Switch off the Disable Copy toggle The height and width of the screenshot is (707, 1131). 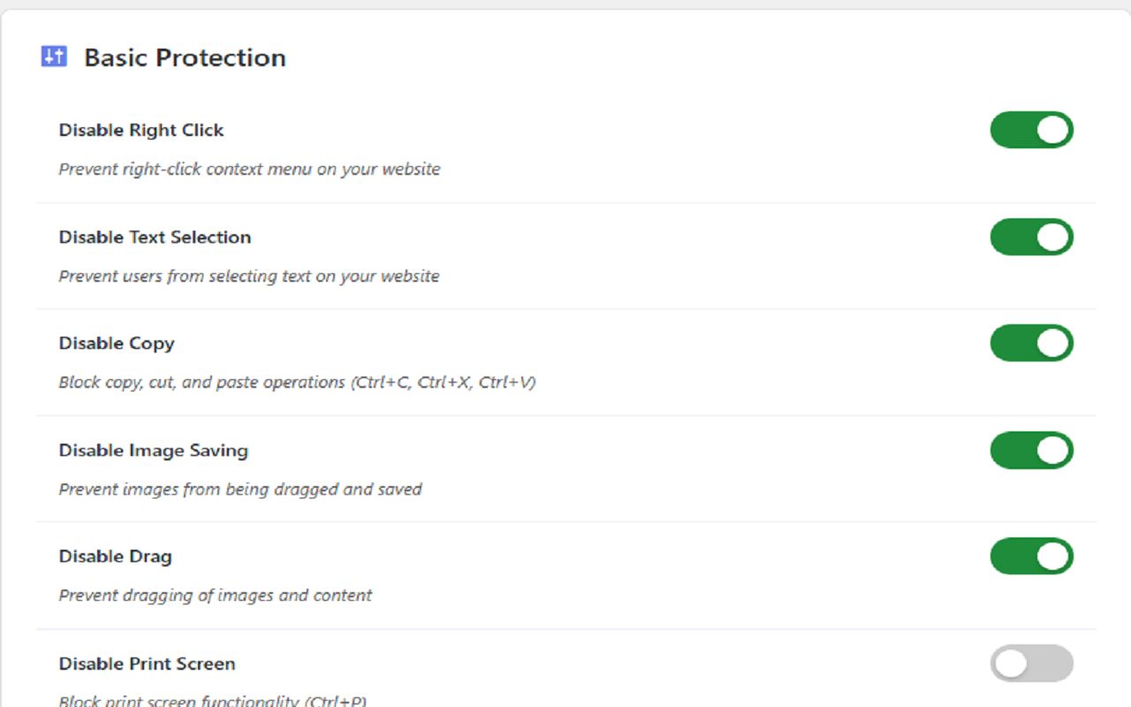1031,343
